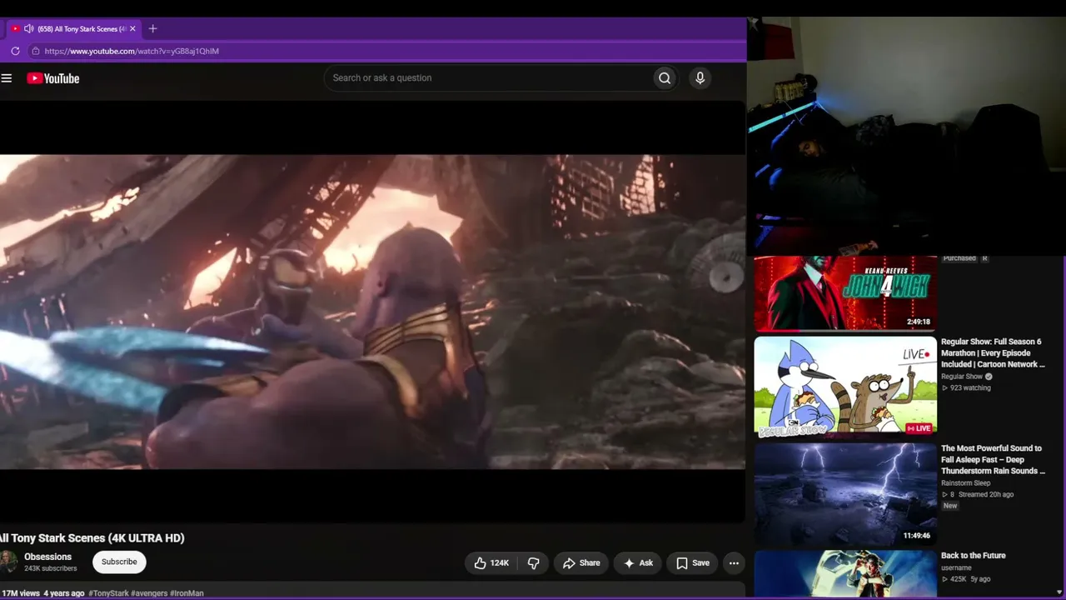Click the All Tony Stark Scenes video title
The width and height of the screenshot is (1066, 600).
[92, 538]
